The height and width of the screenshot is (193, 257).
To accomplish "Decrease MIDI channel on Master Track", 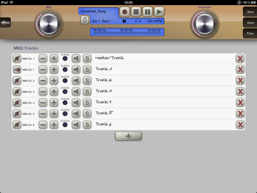I will tap(43, 59).
